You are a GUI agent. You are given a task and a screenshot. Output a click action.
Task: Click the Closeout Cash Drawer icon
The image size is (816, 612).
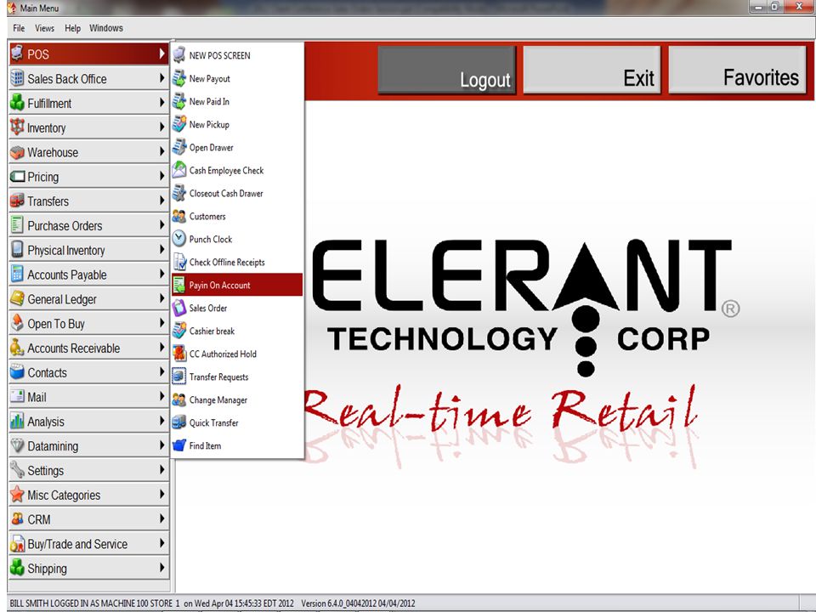tap(179, 193)
